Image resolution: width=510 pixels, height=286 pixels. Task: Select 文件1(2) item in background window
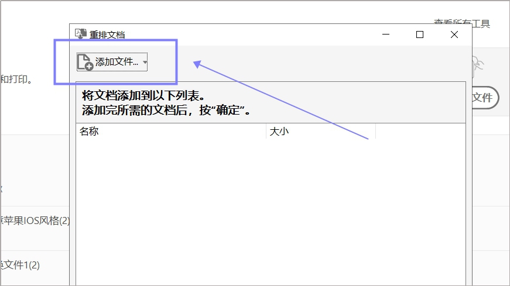[20, 265]
